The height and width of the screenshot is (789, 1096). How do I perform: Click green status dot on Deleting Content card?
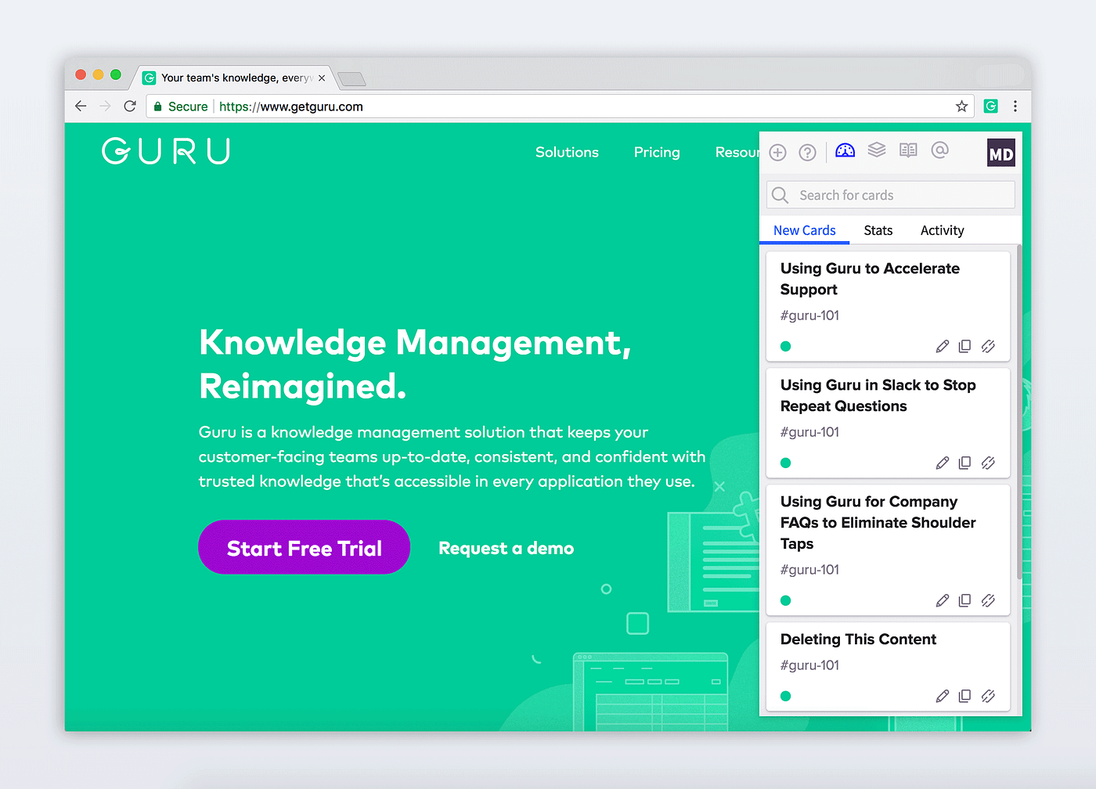click(786, 696)
